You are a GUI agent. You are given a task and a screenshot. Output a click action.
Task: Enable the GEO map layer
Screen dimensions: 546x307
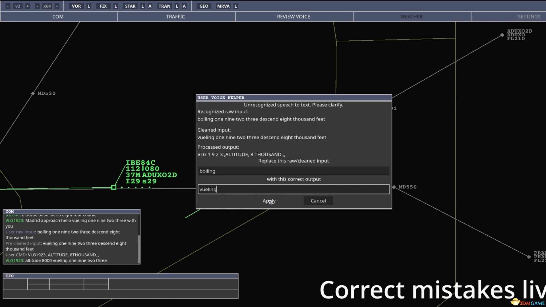203,6
